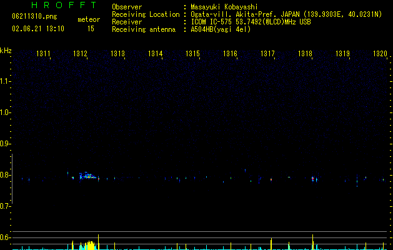Click the 'Observer' field label
Image resolution: width=393 pixels, height=250 pixels.
click(x=127, y=7)
